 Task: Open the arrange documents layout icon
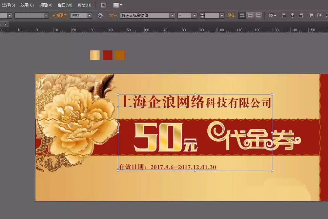coord(117,5)
